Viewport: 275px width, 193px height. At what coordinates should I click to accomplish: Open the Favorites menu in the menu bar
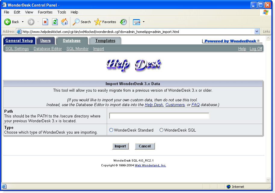[x=45, y=12]
